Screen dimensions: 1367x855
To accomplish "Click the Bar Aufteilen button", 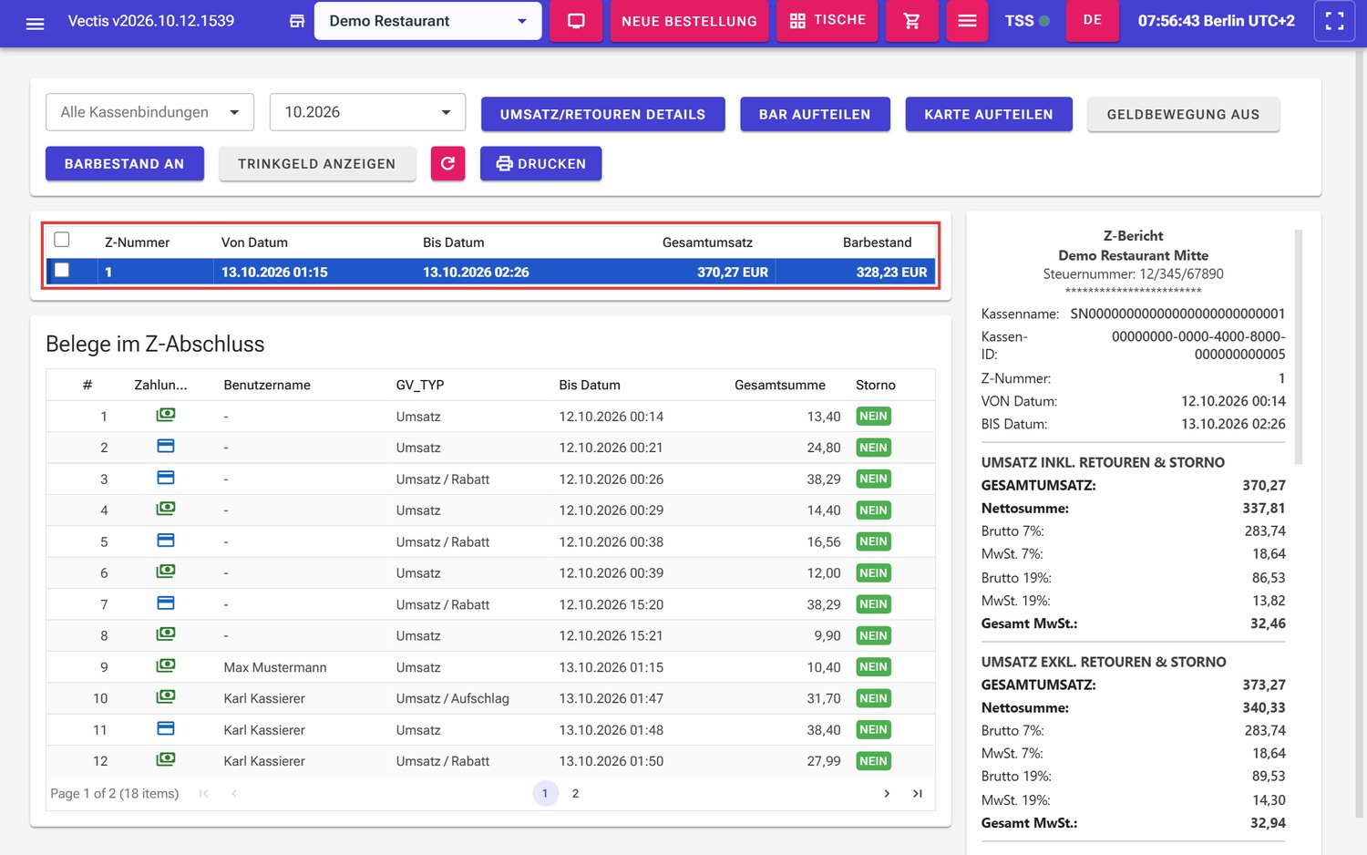I will [815, 114].
